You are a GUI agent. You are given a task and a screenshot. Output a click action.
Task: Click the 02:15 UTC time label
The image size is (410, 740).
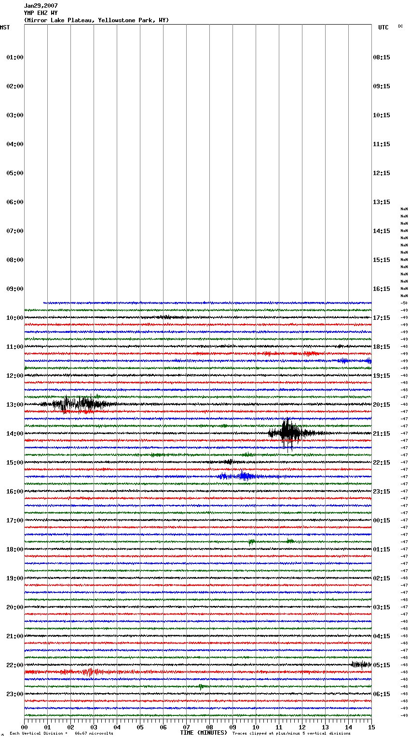[x=382, y=578]
